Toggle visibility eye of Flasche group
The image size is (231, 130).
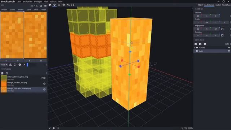click(x=229, y=47)
